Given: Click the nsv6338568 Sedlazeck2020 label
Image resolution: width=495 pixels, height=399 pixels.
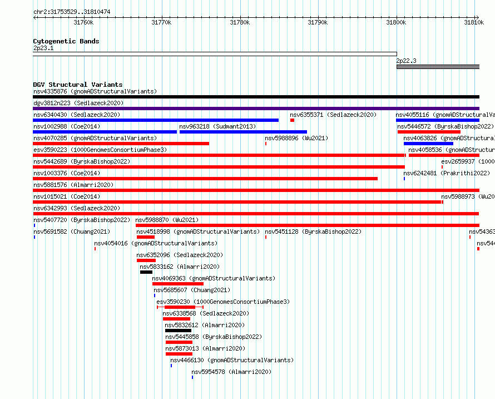Looking at the screenshot, I should [206, 314].
